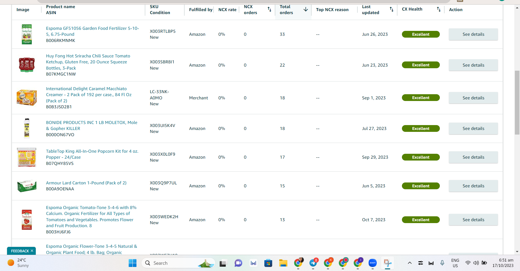The width and height of the screenshot is (520, 271).
Task: Open International Delight Caramel Macchiato Creamer link
Action: coord(89,95)
